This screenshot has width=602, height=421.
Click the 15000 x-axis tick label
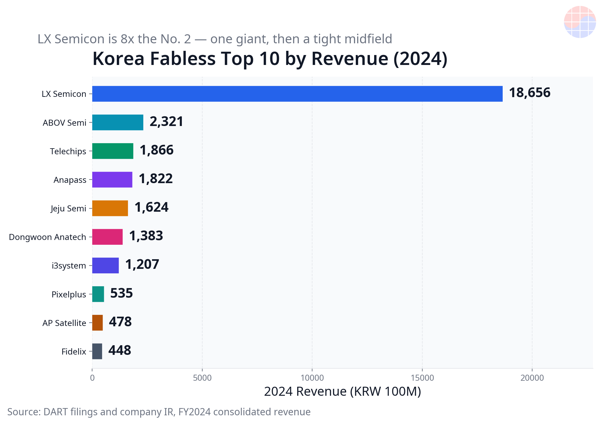coord(422,378)
